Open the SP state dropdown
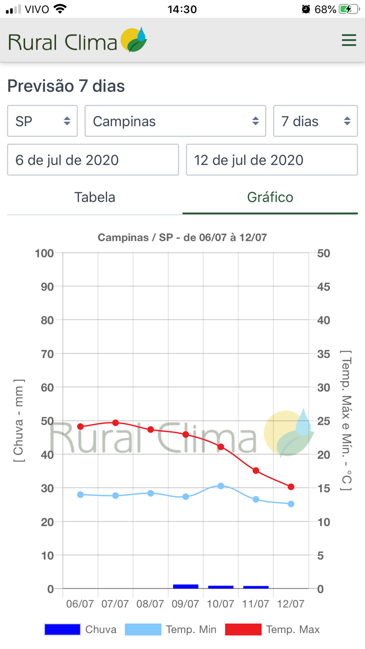 pyautogui.click(x=42, y=121)
